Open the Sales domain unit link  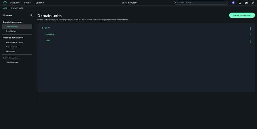tap(48, 40)
